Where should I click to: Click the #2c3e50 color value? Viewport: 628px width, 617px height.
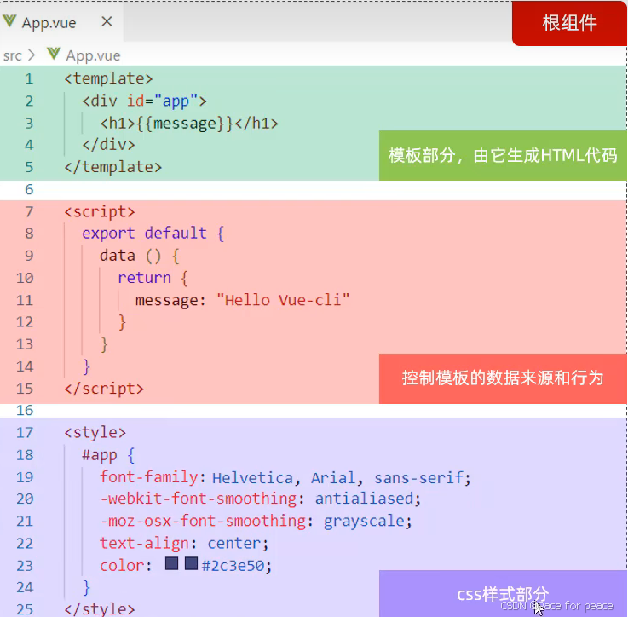pos(233,566)
